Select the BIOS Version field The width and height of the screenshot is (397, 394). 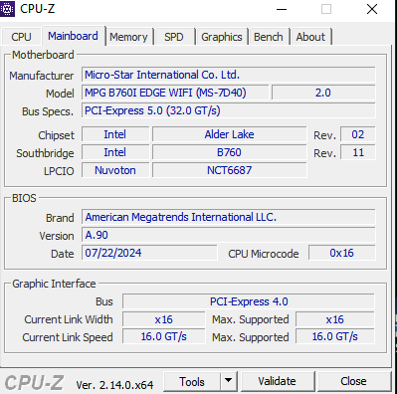[229, 235]
